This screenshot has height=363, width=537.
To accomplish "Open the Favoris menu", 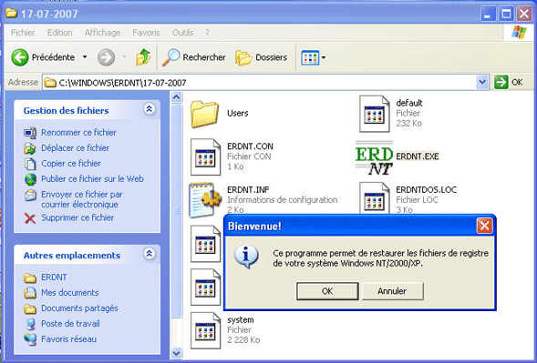I will (146, 33).
